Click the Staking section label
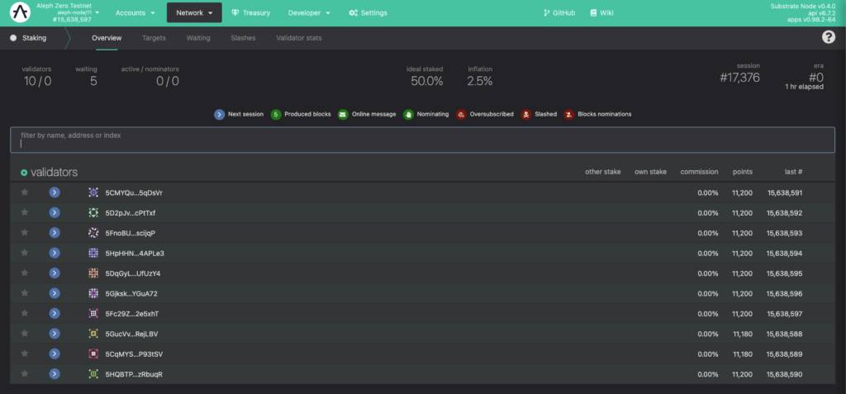Screen dimensions: 846x394 pos(34,38)
